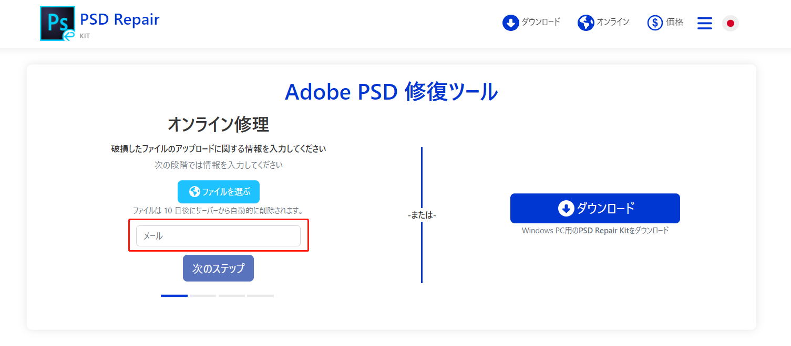Image resolution: width=791 pixels, height=346 pixels.
Task: Click the PSD Repair Kit logo icon
Action: pos(57,24)
